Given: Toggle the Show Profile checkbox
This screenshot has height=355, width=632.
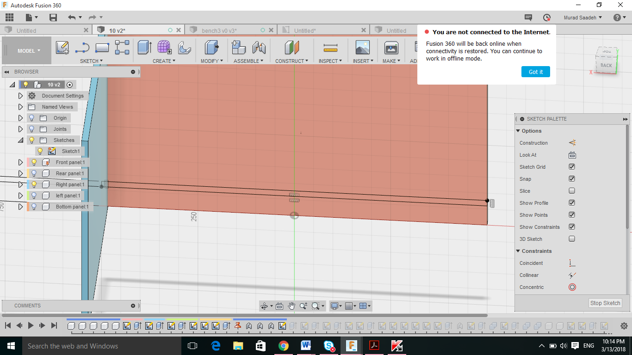Looking at the screenshot, I should [572, 203].
